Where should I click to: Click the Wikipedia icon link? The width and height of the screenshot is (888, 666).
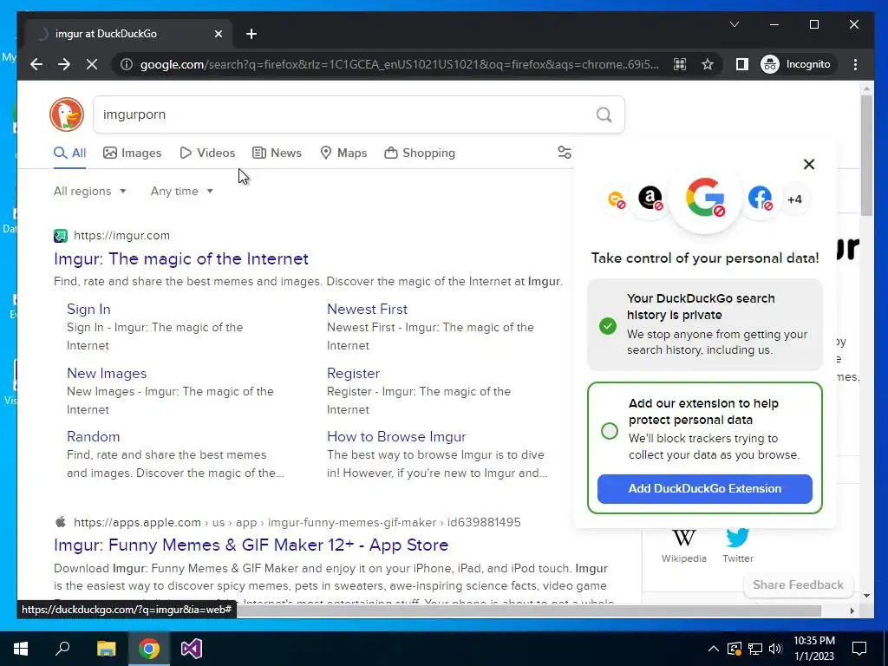coord(683,545)
